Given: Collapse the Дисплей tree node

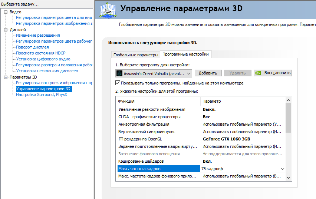Looking at the screenshot, I should [x=6, y=30].
